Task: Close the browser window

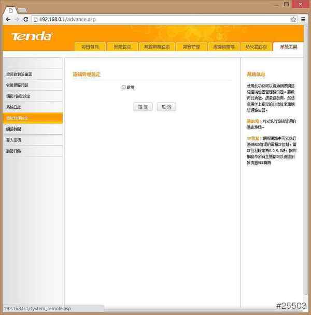Action: click(300, 4)
